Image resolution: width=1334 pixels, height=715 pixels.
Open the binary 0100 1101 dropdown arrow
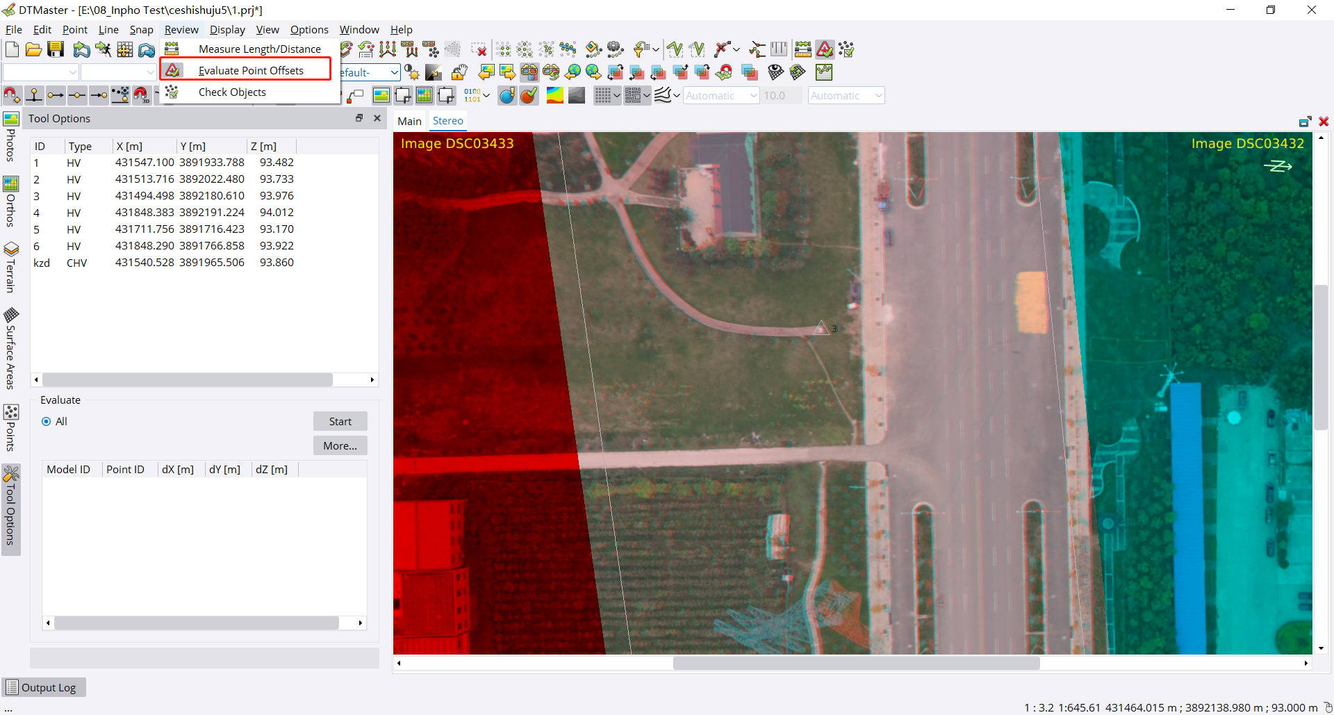[x=486, y=96]
